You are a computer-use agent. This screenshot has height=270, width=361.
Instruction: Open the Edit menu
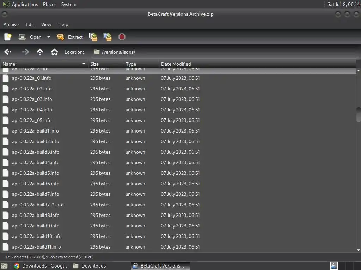tap(30, 24)
